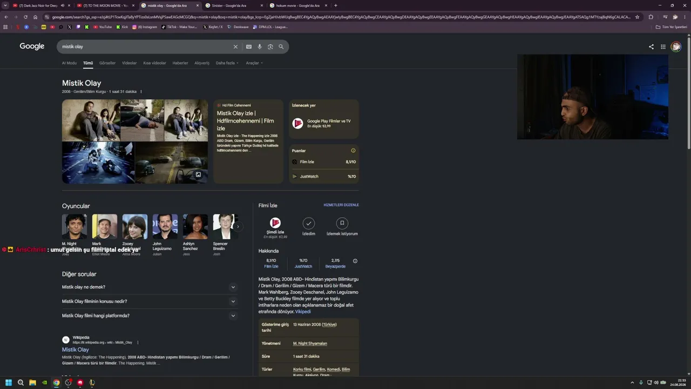The height and width of the screenshot is (389, 691).
Task: Open the Kısa videolar tab
Action: [154, 63]
